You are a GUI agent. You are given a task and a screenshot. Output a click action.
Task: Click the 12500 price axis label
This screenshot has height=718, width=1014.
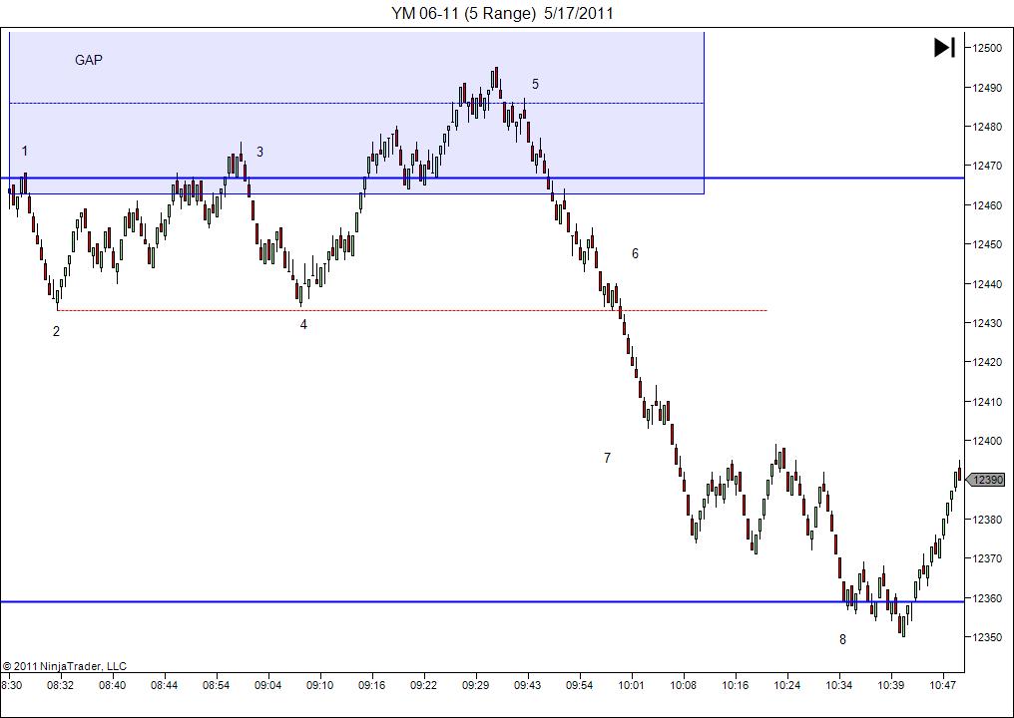pyautogui.click(x=987, y=48)
